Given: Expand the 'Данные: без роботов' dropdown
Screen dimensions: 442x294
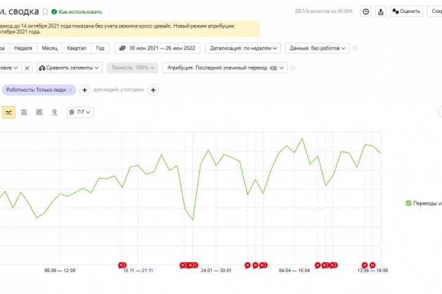Looking at the screenshot, I should click(318, 48).
